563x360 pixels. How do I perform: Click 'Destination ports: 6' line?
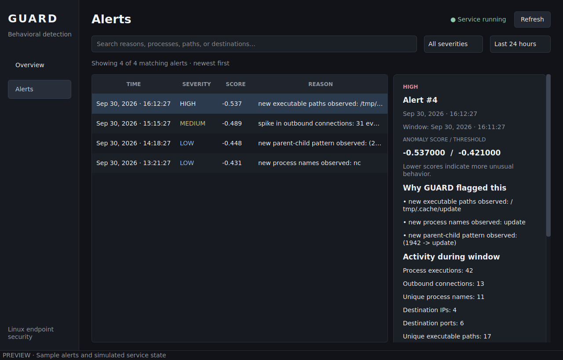pyautogui.click(x=433, y=323)
